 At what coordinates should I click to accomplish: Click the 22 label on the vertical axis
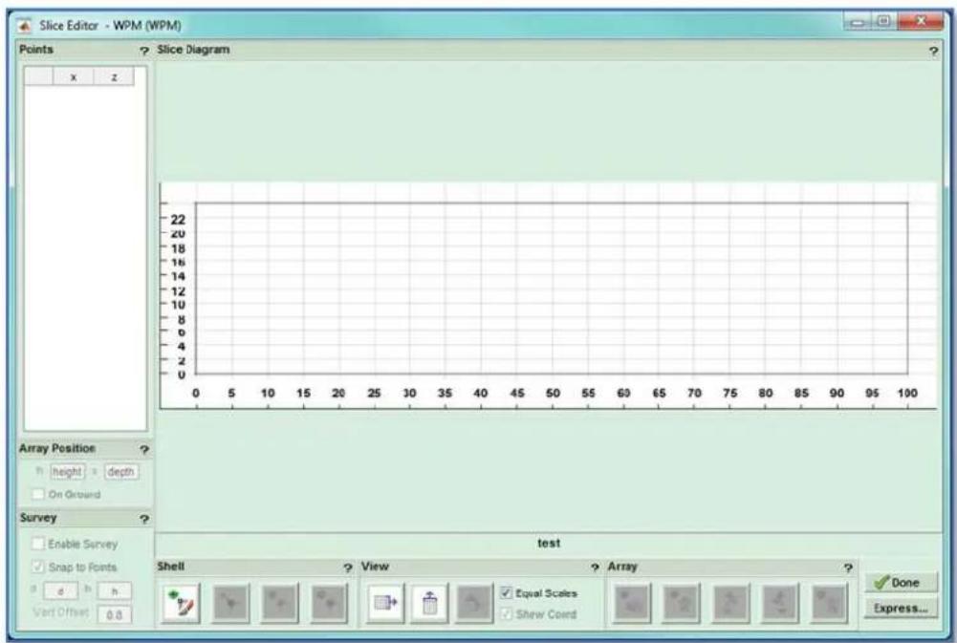[178, 219]
